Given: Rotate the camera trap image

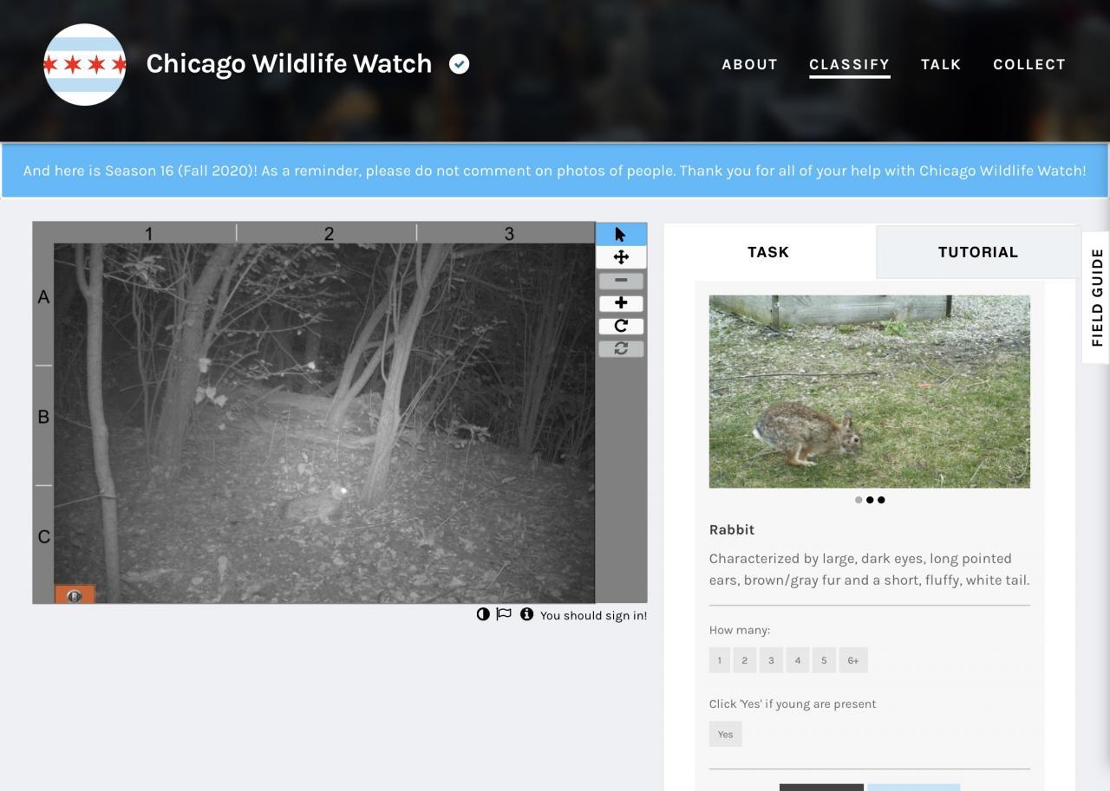Looking at the screenshot, I should pyautogui.click(x=621, y=326).
